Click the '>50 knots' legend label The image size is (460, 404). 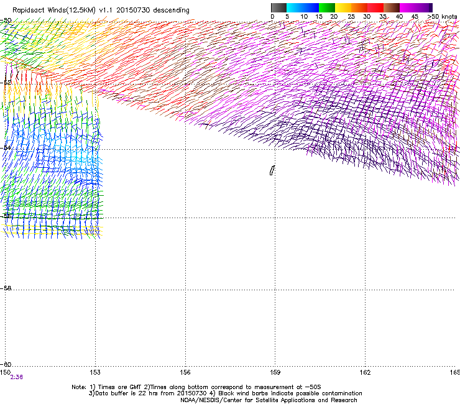pyautogui.click(x=442, y=17)
